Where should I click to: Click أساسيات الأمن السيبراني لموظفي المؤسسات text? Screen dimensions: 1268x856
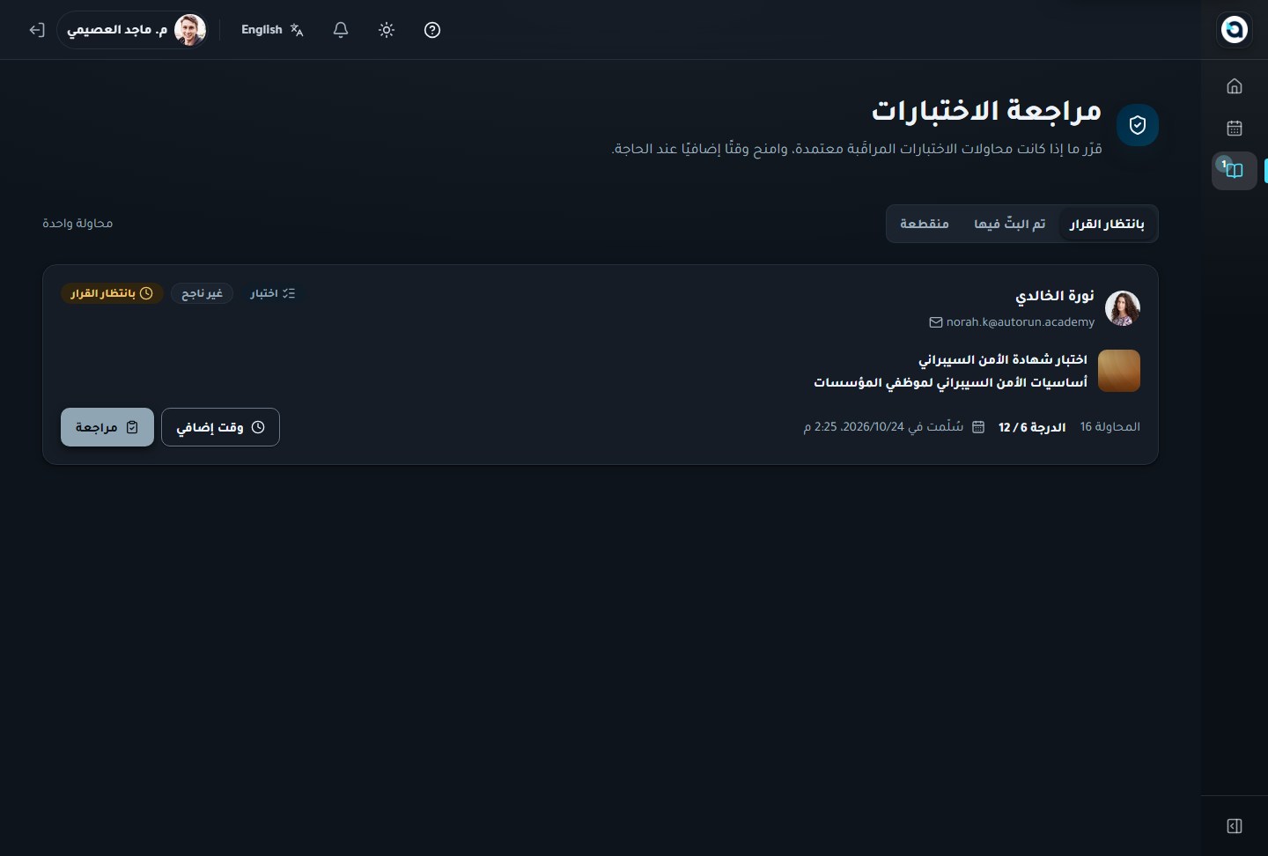click(x=951, y=382)
